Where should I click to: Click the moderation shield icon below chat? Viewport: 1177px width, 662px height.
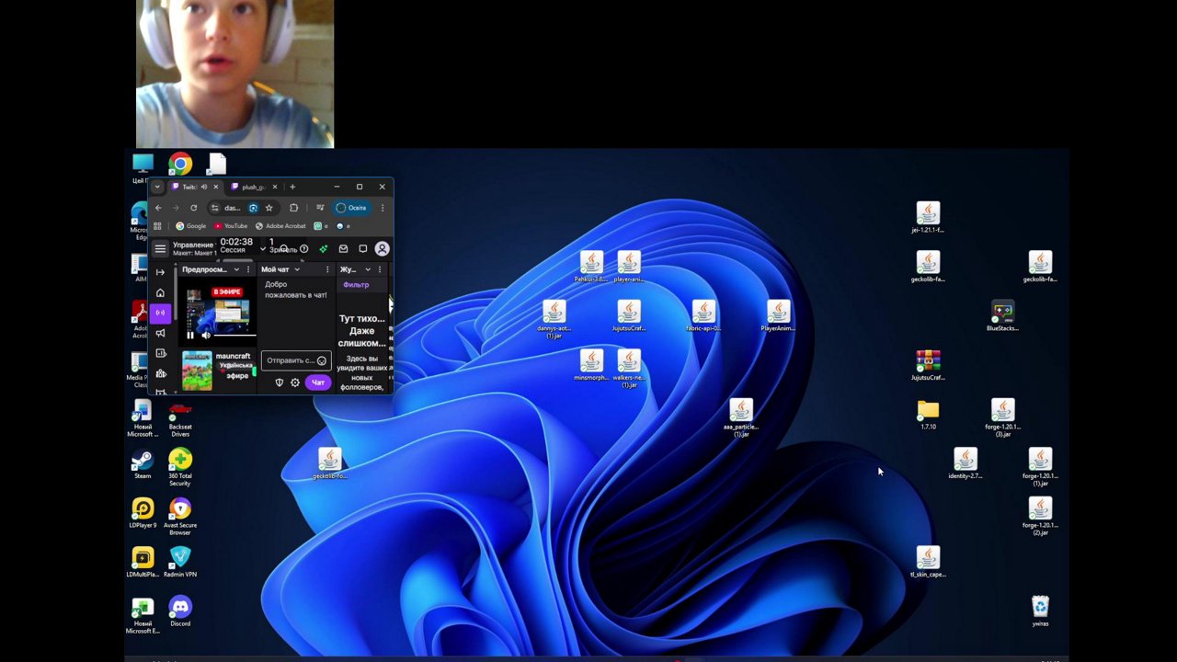(x=279, y=382)
